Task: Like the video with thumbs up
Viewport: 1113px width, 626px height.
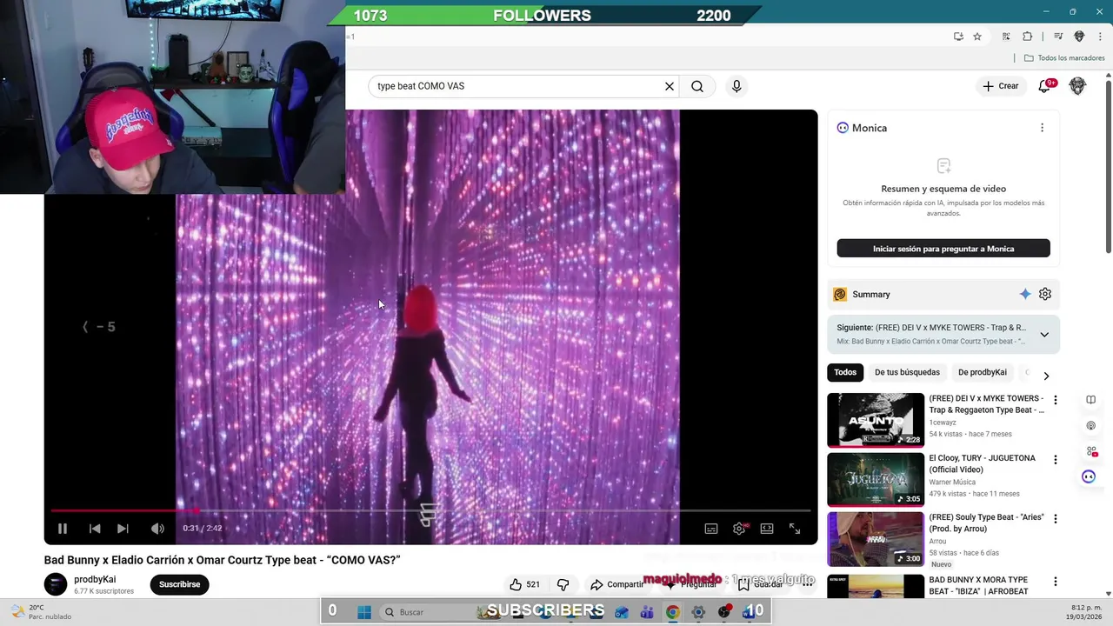Action: [523, 584]
